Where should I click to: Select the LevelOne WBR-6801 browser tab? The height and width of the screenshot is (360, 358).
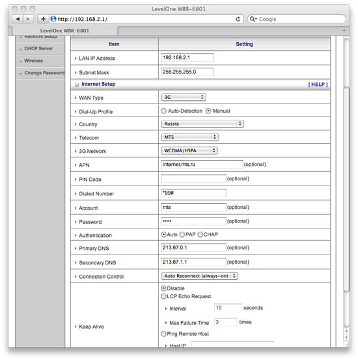click(64, 31)
